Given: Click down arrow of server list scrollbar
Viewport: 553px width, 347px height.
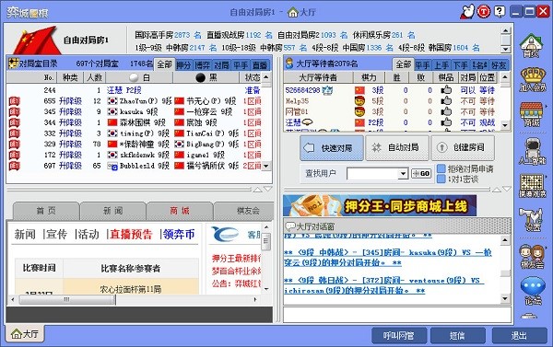Looking at the screenshot, I should [x=506, y=49].
